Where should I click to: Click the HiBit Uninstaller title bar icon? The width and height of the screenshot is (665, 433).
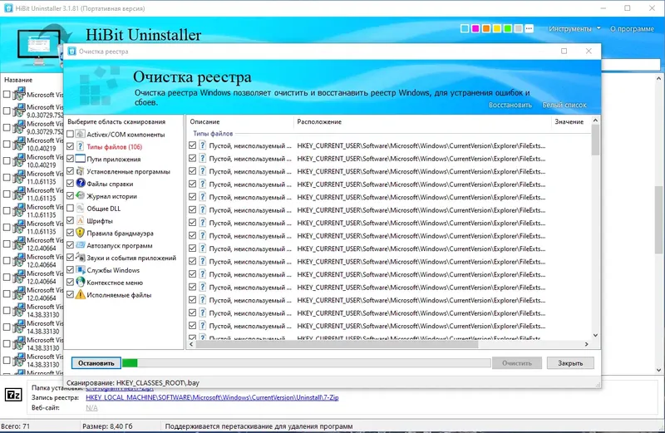click(x=8, y=8)
